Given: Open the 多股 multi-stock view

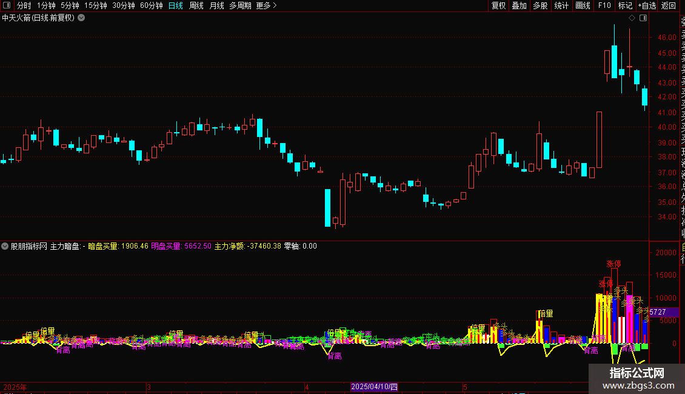Looking at the screenshot, I should (540, 5).
